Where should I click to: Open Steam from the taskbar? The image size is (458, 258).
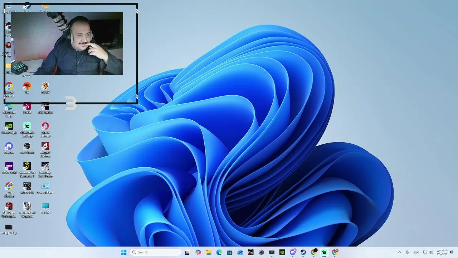(x=303, y=252)
